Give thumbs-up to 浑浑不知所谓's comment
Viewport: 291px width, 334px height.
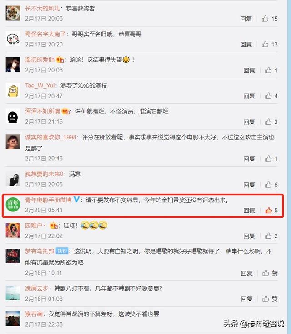point(268,122)
